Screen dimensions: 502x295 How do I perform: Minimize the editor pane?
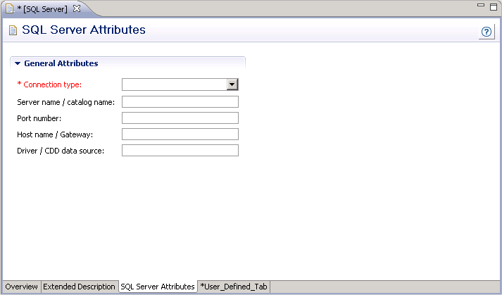(x=481, y=5)
